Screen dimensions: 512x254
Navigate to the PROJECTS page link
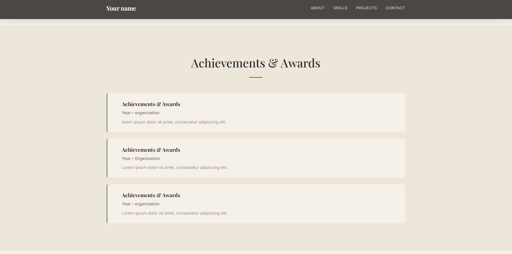coord(366,8)
